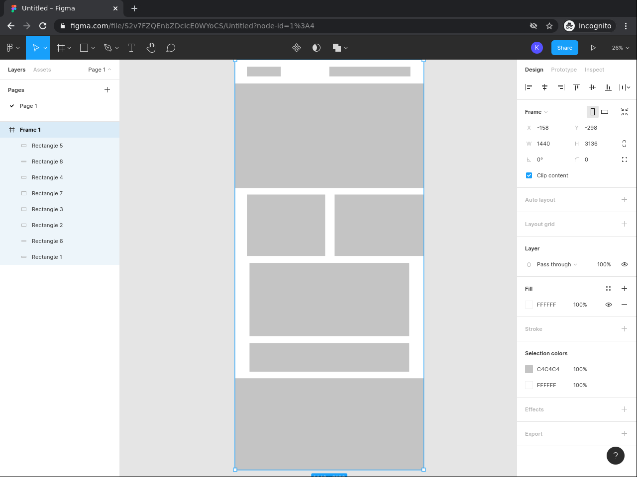Uncheck the Clip content checkbox

point(529,175)
